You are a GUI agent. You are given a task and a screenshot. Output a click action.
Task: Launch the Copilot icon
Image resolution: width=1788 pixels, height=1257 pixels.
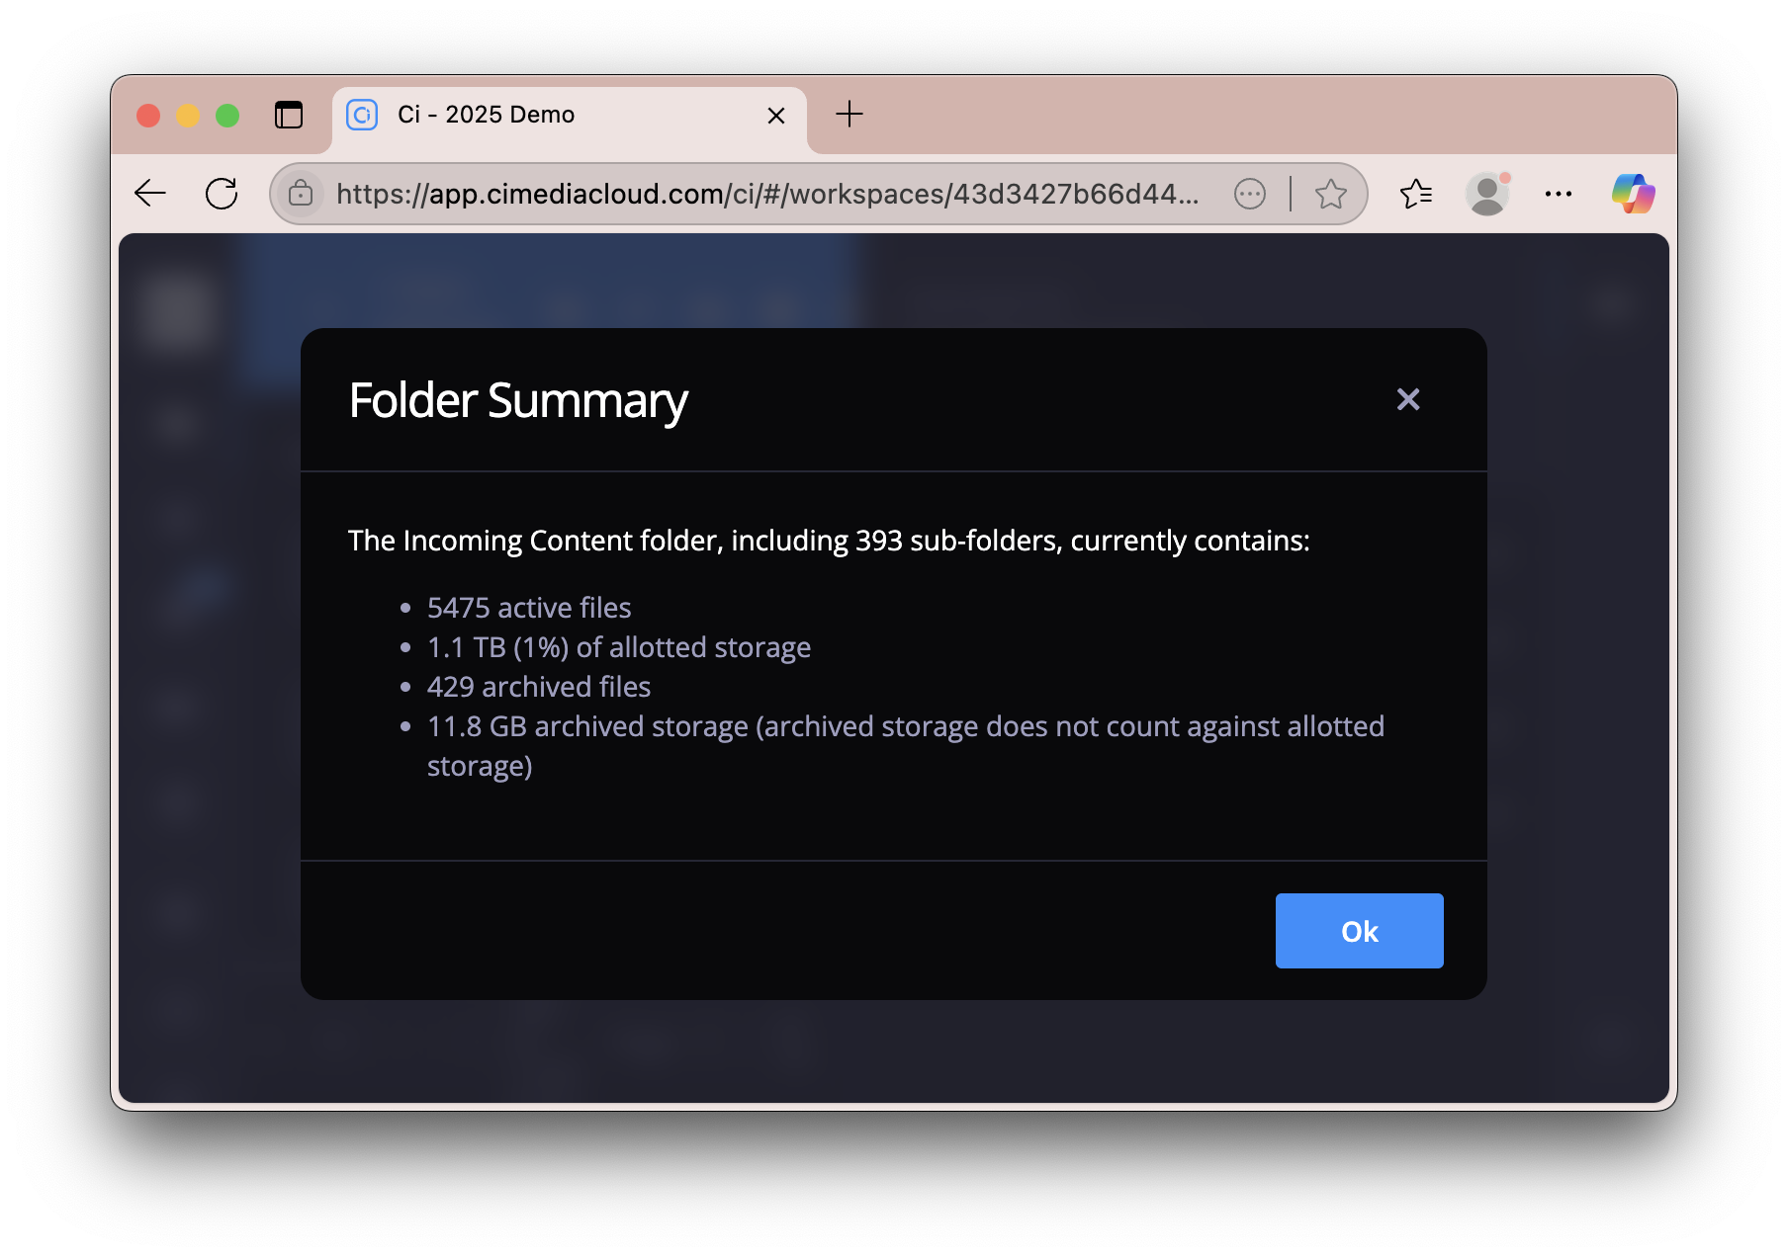click(1634, 194)
